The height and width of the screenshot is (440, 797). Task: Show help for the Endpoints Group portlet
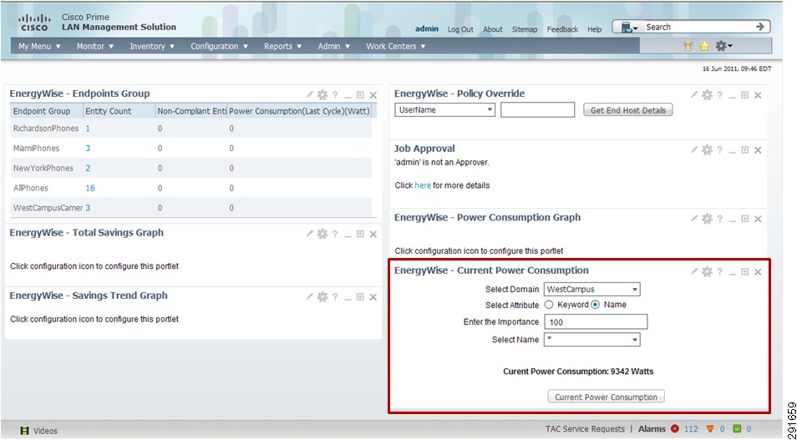click(x=335, y=94)
